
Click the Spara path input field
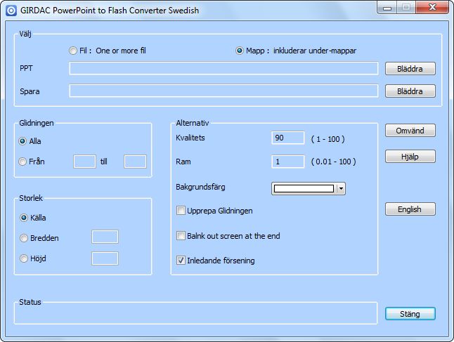[223, 91]
